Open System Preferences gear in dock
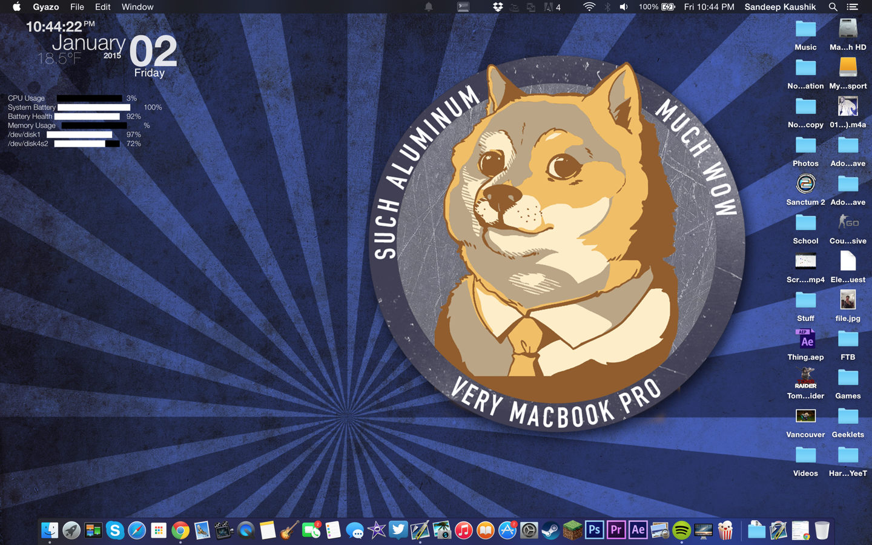This screenshot has height=545, width=872. pyautogui.click(x=529, y=530)
